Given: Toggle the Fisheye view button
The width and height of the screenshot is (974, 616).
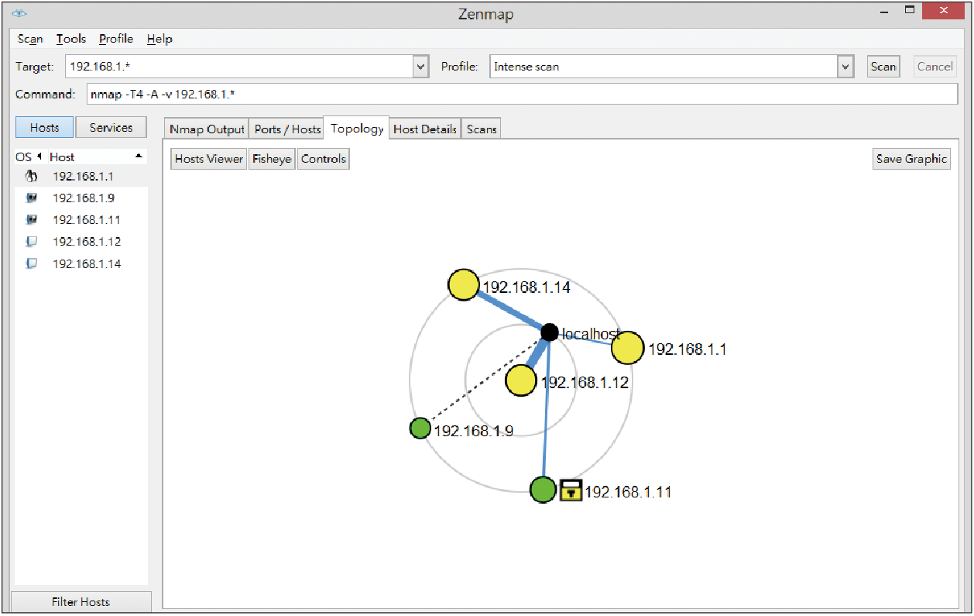Looking at the screenshot, I should [x=272, y=159].
